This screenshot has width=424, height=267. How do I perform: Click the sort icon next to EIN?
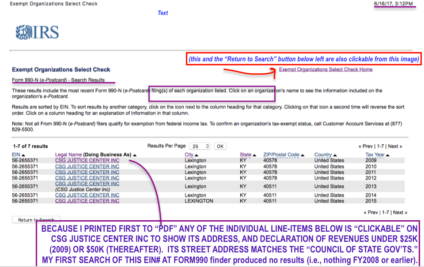[x=23, y=155]
